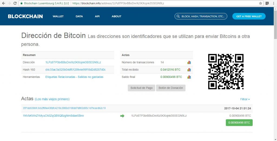Click the grey 0.00900498 BTC transaction amount
This screenshot has height=141, width=277.
[240, 116]
